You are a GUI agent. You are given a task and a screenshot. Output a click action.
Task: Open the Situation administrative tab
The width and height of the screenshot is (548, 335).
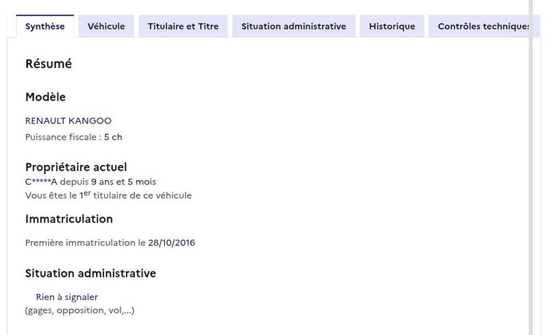pos(294,26)
